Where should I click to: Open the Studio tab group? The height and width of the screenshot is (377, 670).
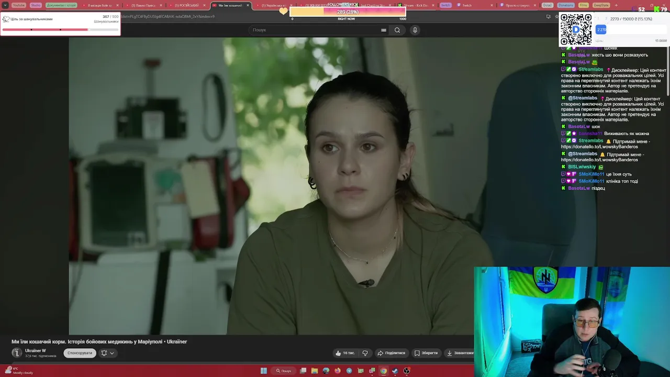[x=36, y=5]
